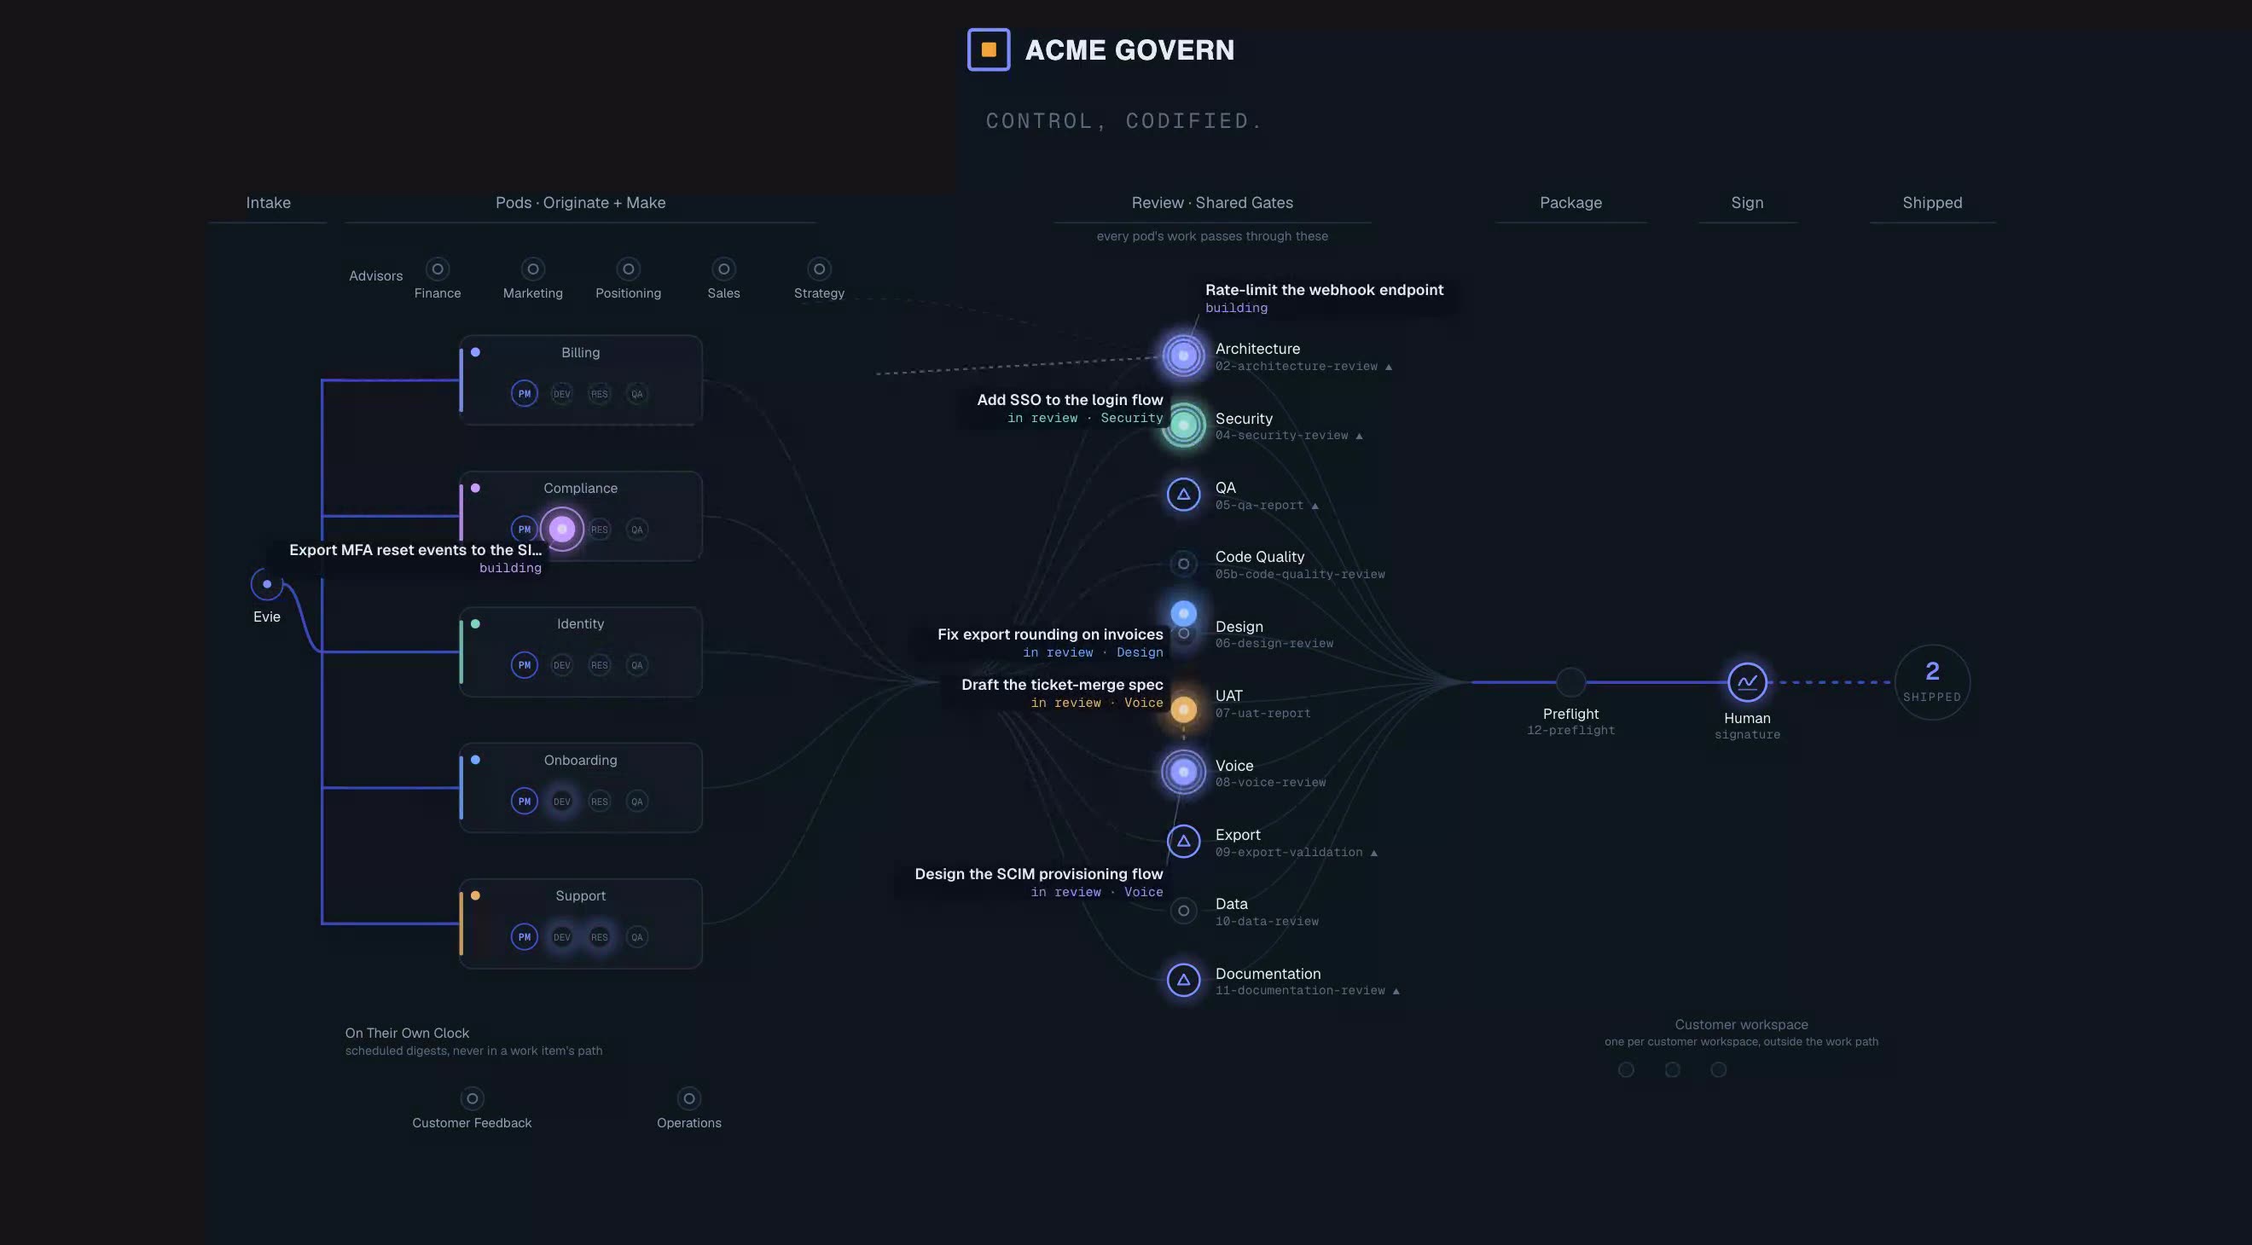Select the Package column header
Image resolution: width=2252 pixels, height=1245 pixels.
coord(1570,203)
